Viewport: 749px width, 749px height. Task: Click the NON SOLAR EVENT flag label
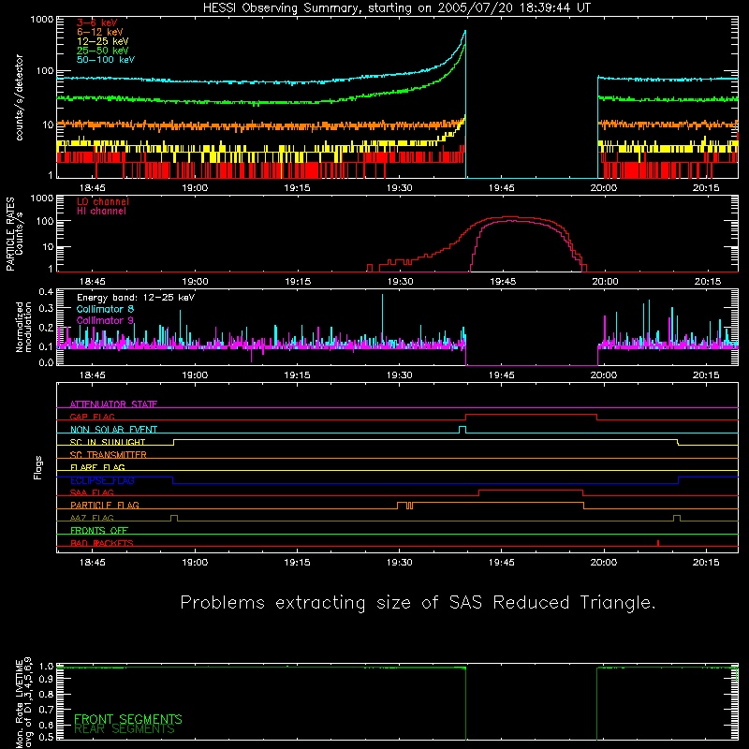(x=113, y=430)
